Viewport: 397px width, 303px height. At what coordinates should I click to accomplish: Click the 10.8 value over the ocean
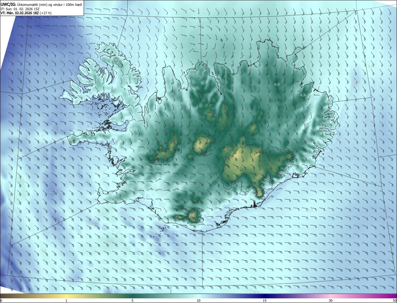pos(356,82)
